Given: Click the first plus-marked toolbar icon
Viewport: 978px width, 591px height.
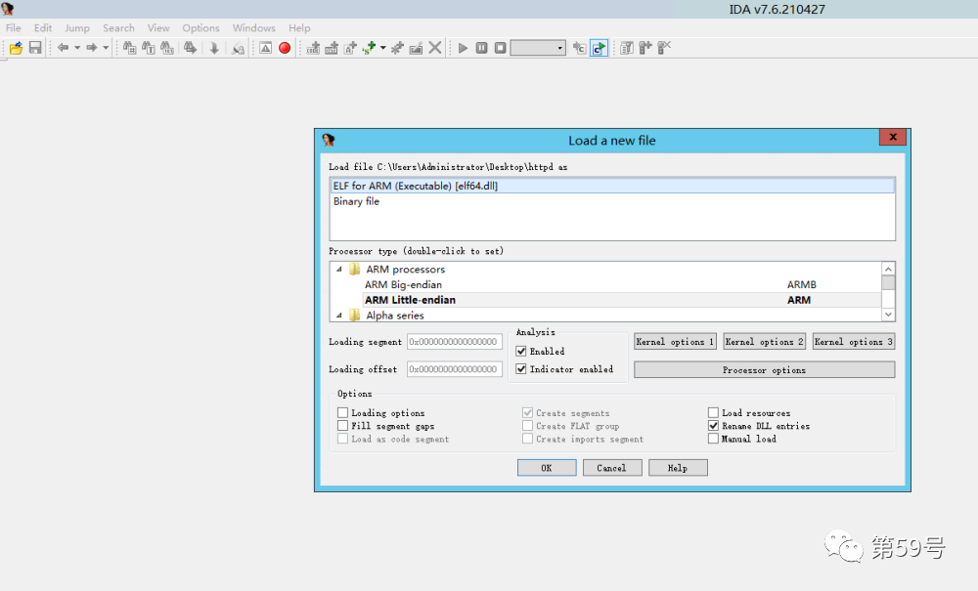Looking at the screenshot, I should point(313,48).
